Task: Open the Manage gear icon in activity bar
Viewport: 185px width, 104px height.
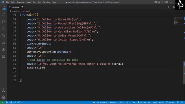Action: coord(3,97)
